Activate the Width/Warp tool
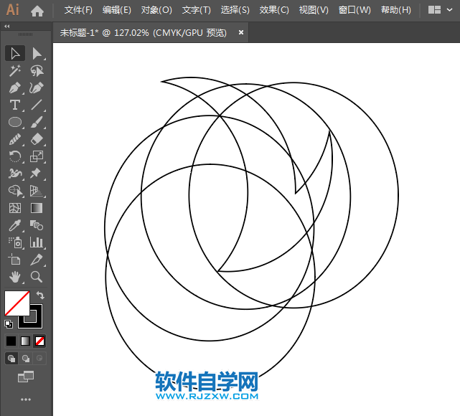Viewport: 460px width, 416px height. click(15, 174)
